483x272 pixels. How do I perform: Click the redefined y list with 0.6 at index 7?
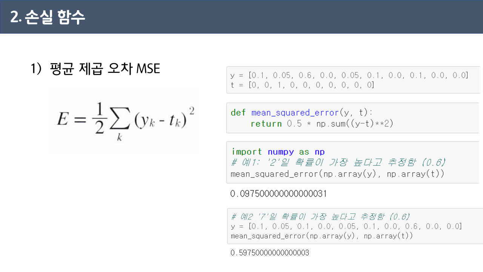[x=346, y=226]
